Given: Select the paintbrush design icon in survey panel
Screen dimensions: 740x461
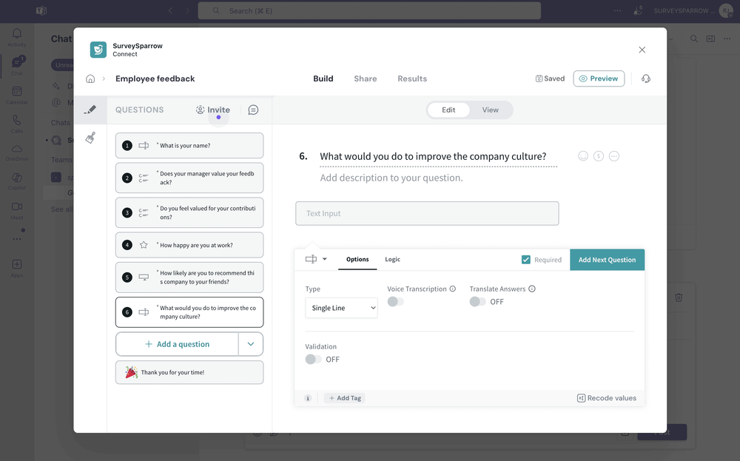Looking at the screenshot, I should point(89,137).
